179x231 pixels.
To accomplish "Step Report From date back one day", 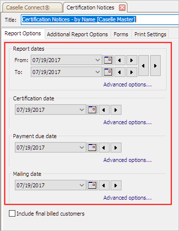I will [120, 60].
